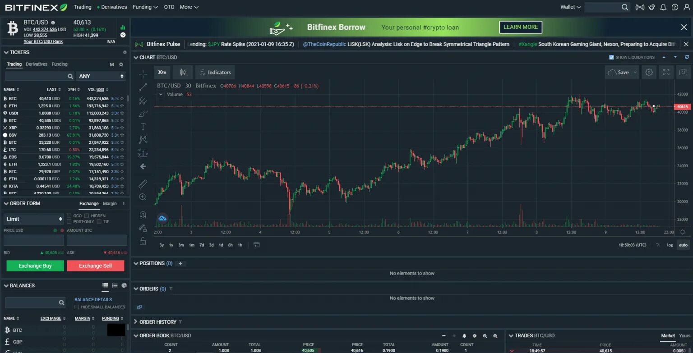693x353 pixels.
Task: Click the ticker search field
Action: [39, 76]
